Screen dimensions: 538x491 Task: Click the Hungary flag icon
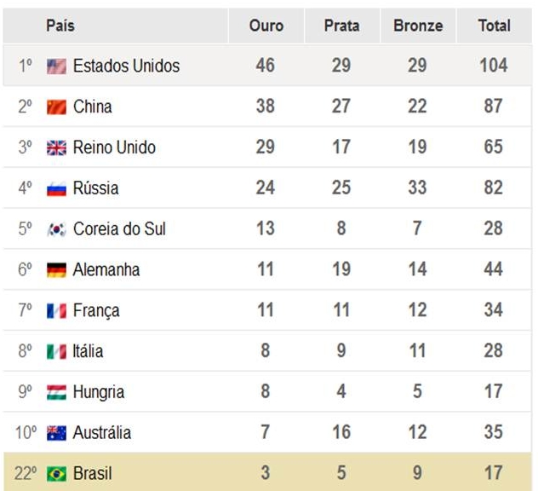coord(57,392)
